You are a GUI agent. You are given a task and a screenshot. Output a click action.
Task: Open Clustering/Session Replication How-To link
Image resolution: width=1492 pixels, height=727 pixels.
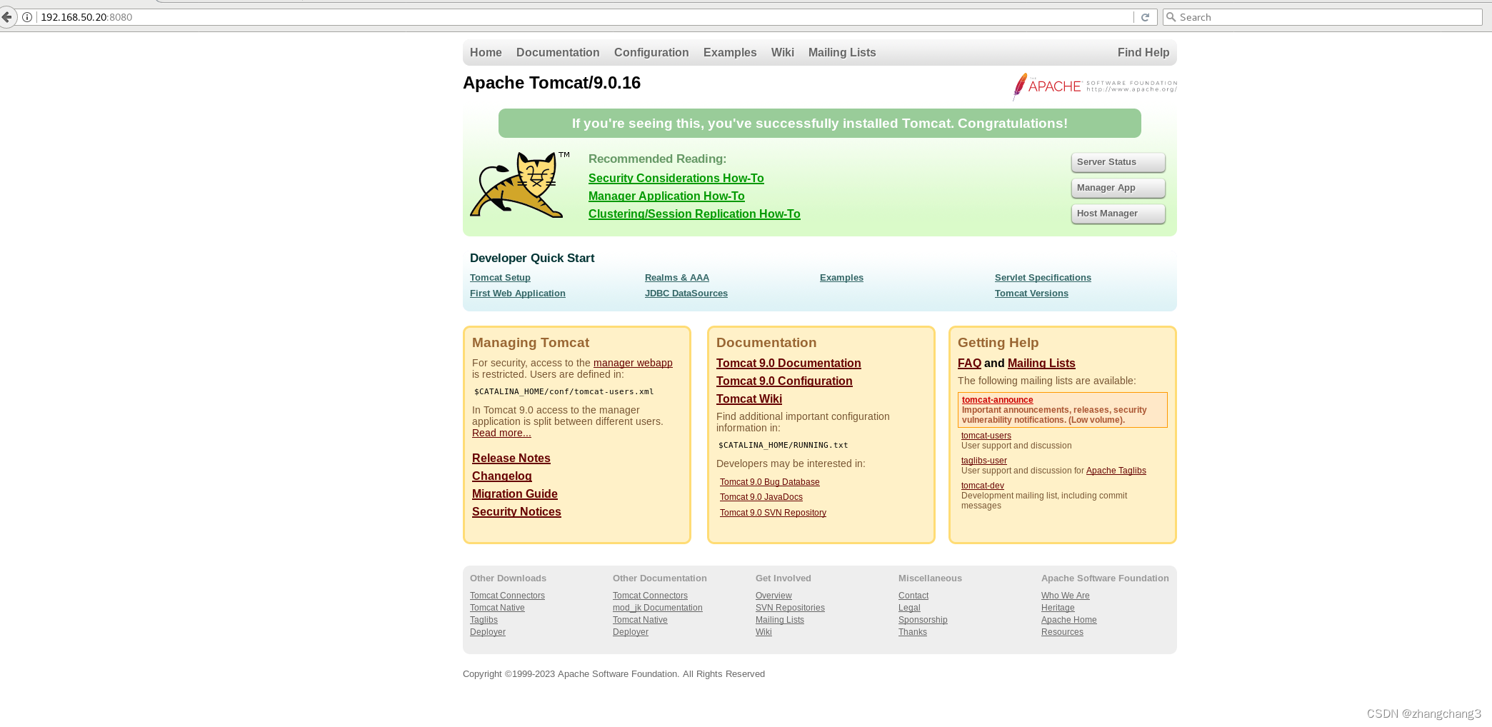point(694,214)
